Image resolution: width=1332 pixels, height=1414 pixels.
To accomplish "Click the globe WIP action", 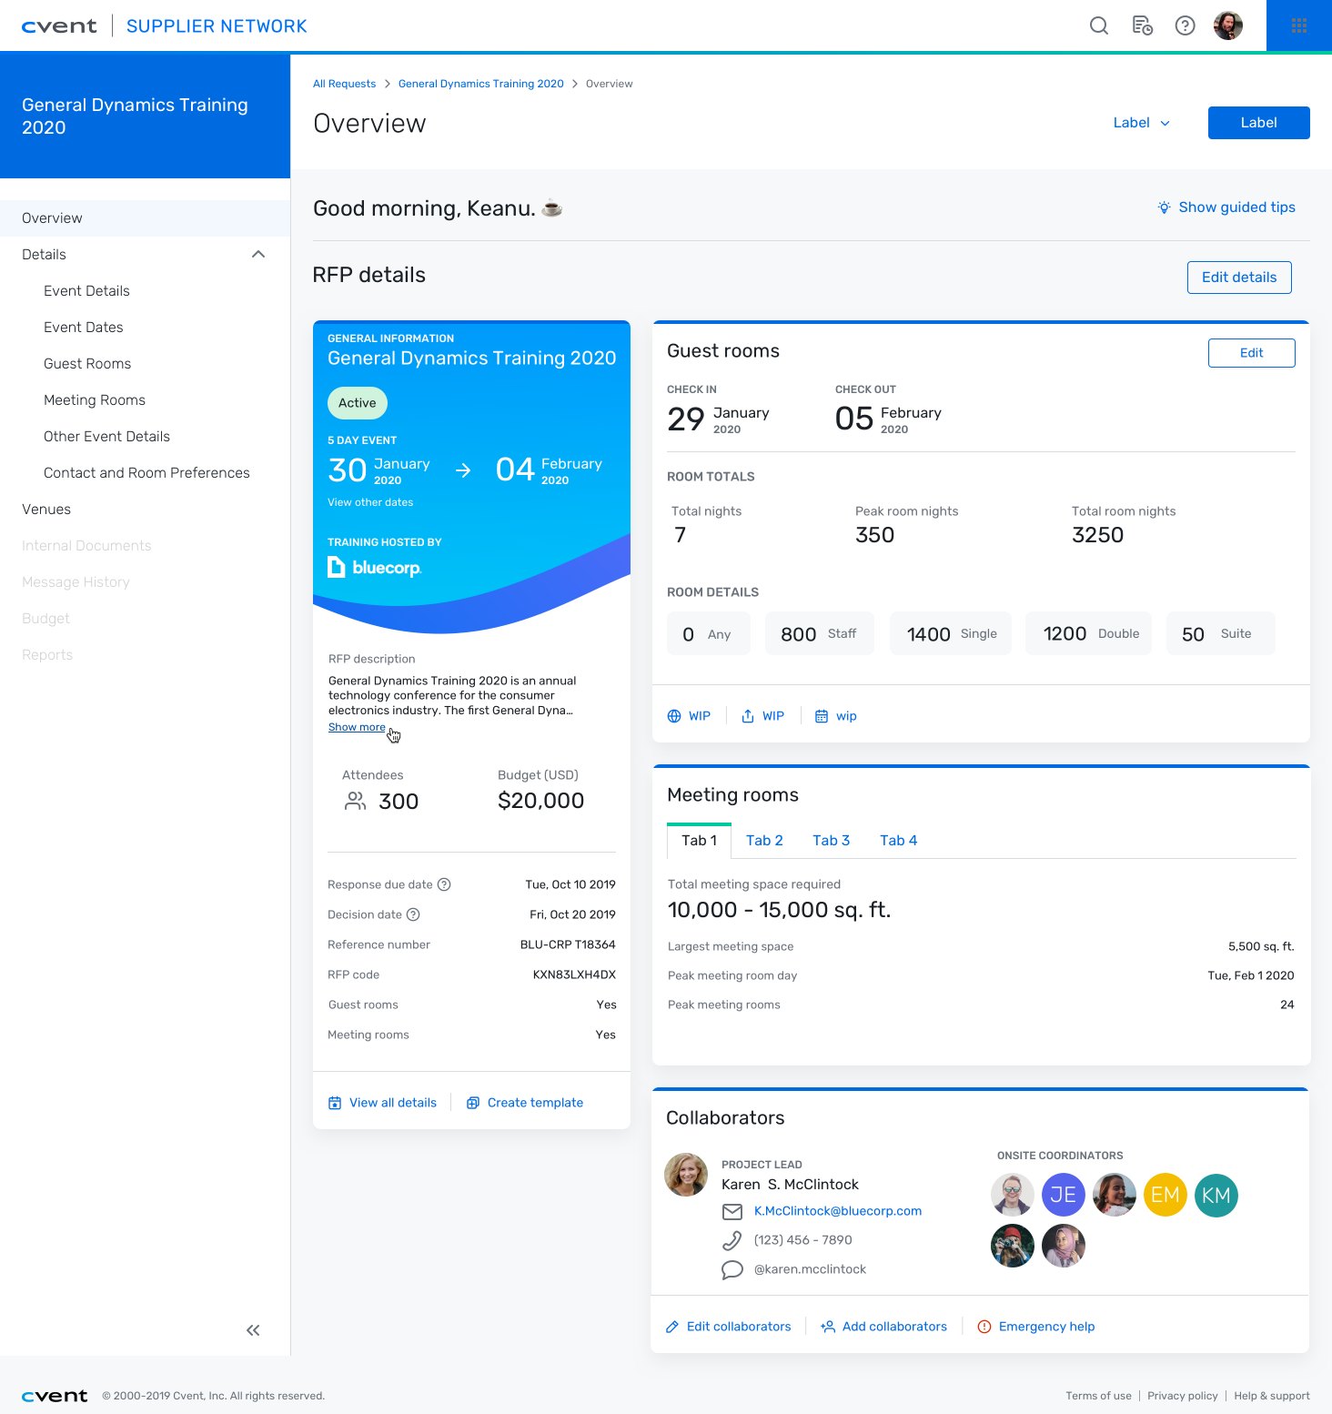I will click(689, 716).
